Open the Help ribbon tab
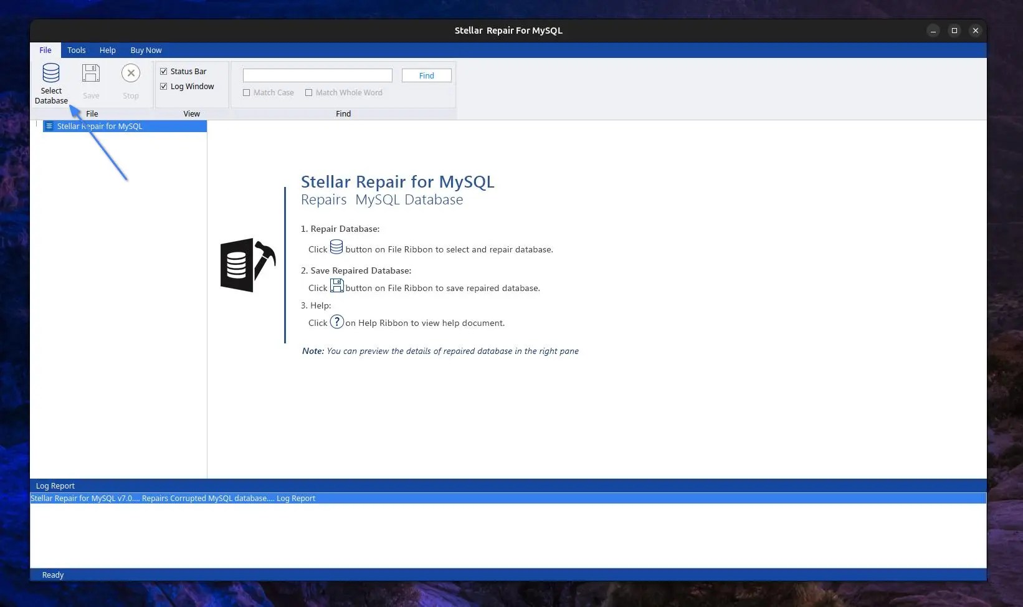The width and height of the screenshot is (1023, 607). [x=108, y=50]
